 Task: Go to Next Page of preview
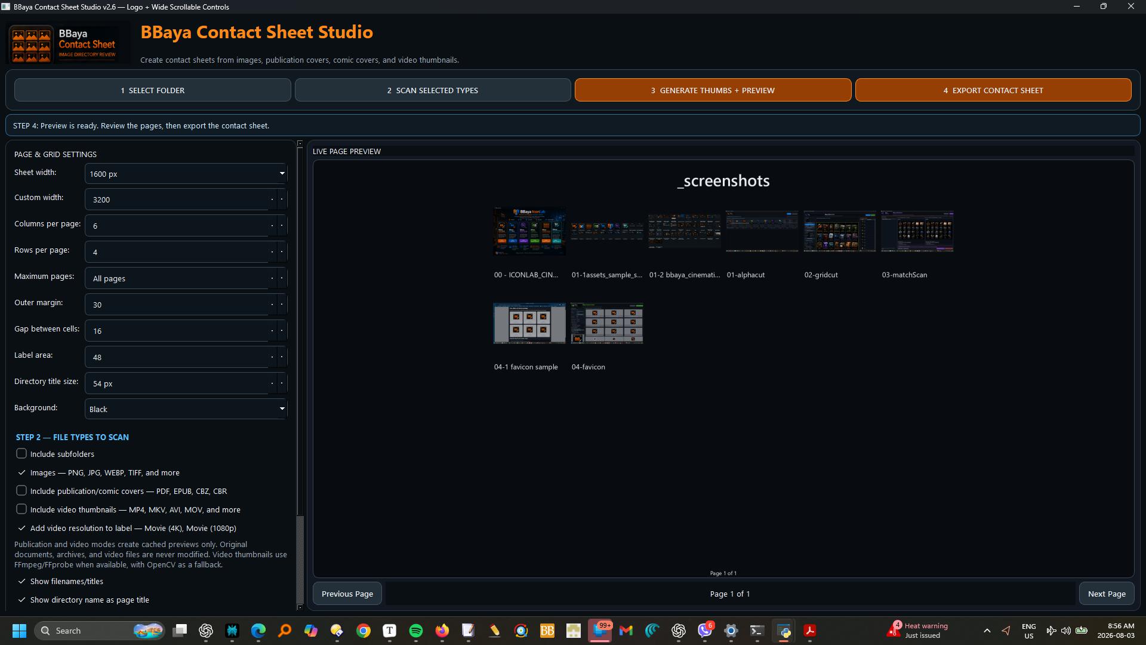point(1107,594)
